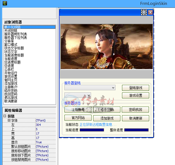This screenshot has height=165, width=175.
Task: Click the green E application icon
Action: 5,3
